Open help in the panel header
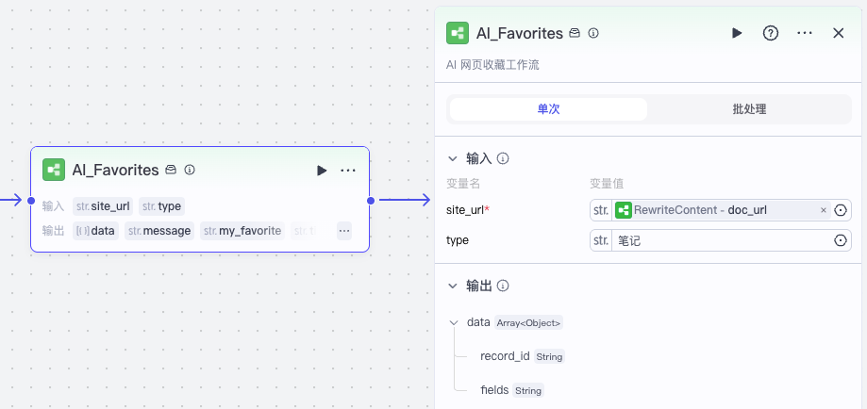867x409 pixels. [x=771, y=33]
